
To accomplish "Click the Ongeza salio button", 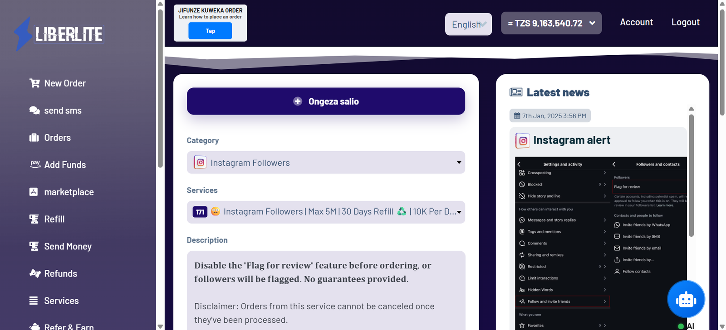I will (326, 101).
